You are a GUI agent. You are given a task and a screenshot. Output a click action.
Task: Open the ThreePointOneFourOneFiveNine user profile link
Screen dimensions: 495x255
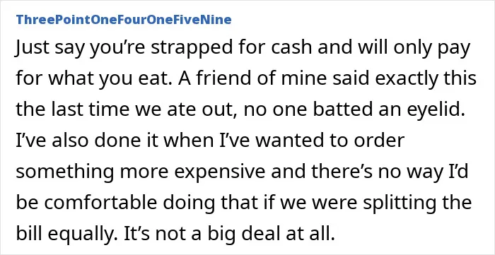tap(124, 20)
